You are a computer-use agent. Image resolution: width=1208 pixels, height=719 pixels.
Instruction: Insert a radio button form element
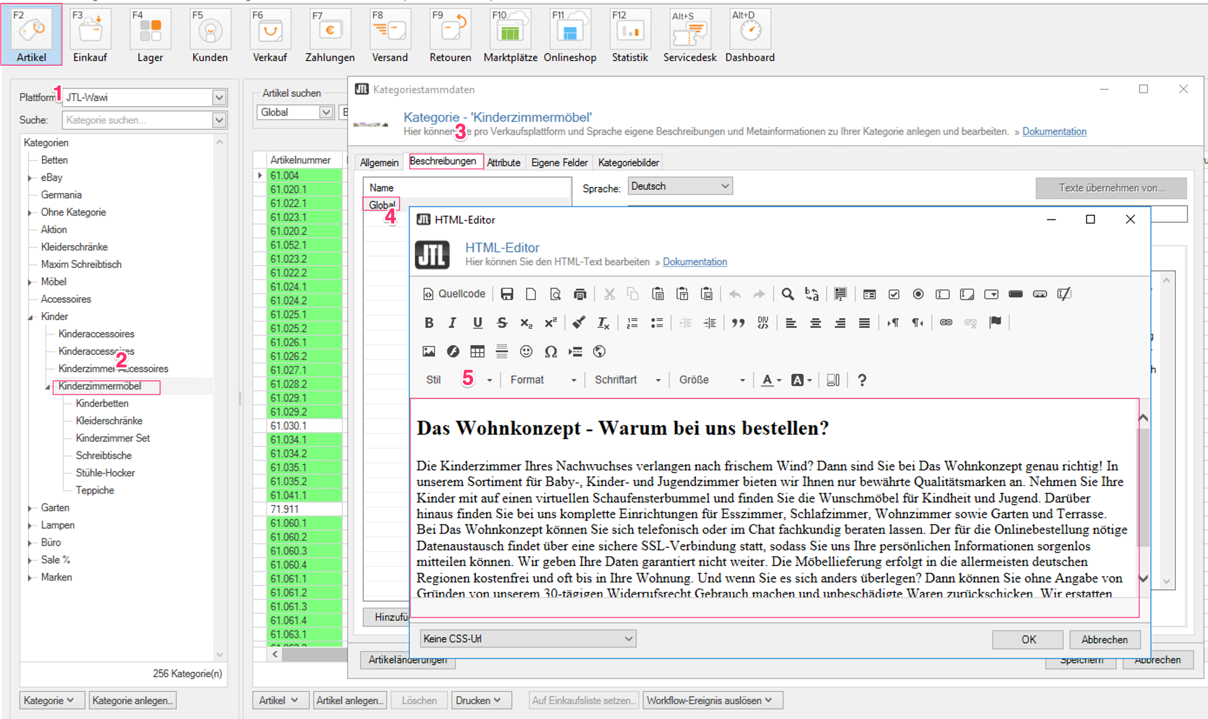pos(918,294)
